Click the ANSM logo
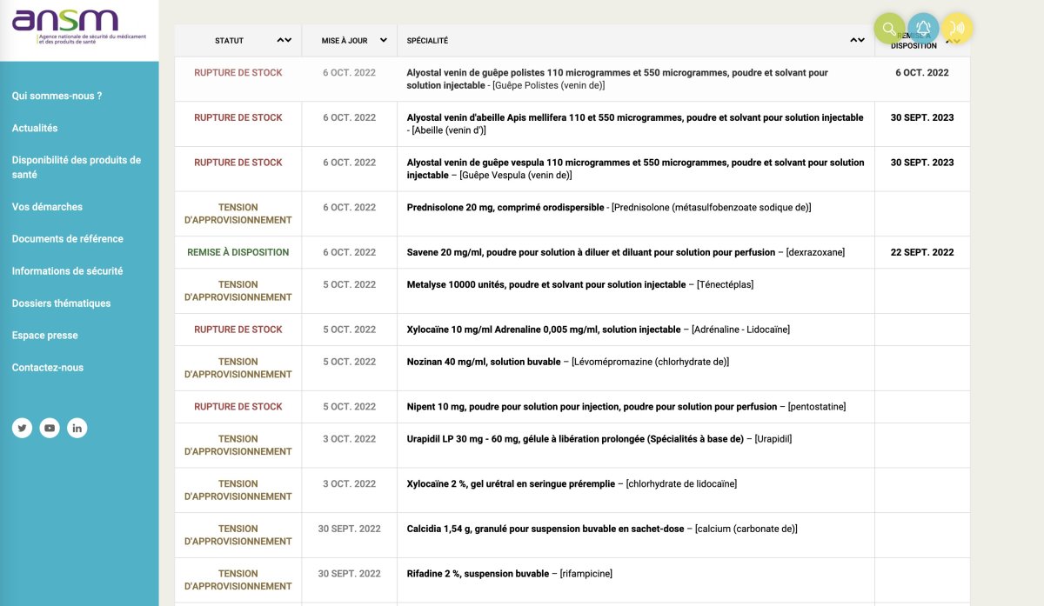This screenshot has width=1044, height=606. [79, 28]
